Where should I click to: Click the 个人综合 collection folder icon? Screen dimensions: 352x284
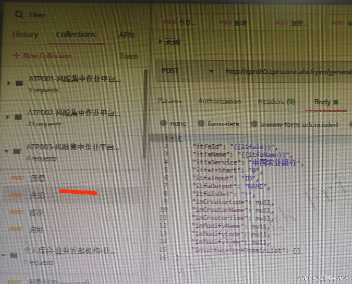pos(14,255)
